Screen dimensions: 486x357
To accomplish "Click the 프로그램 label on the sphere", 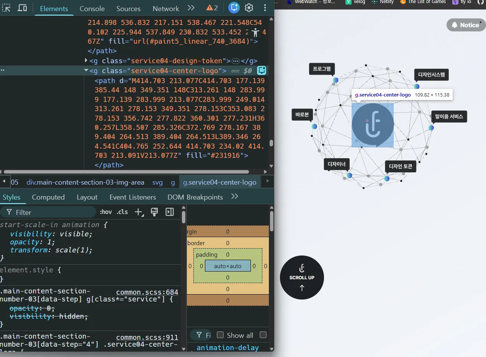I will click(x=322, y=69).
